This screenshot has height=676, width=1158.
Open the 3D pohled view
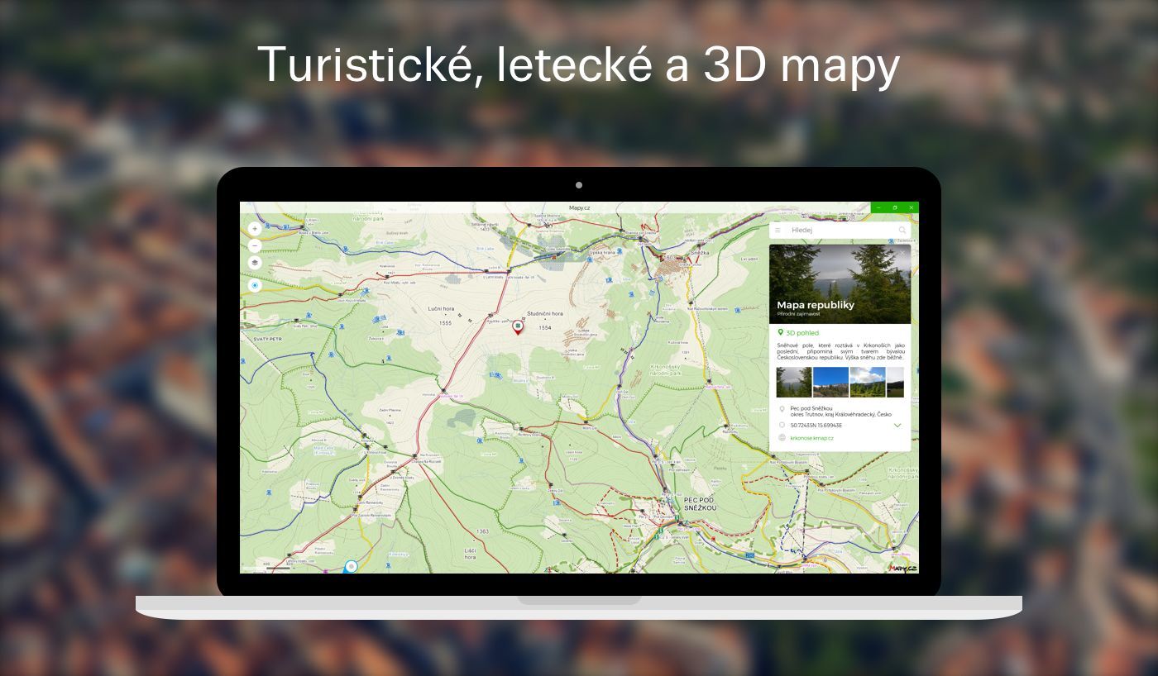click(802, 333)
